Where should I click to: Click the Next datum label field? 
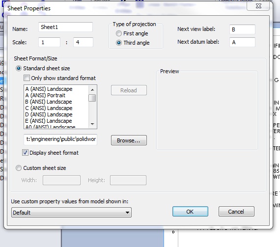point(242,42)
